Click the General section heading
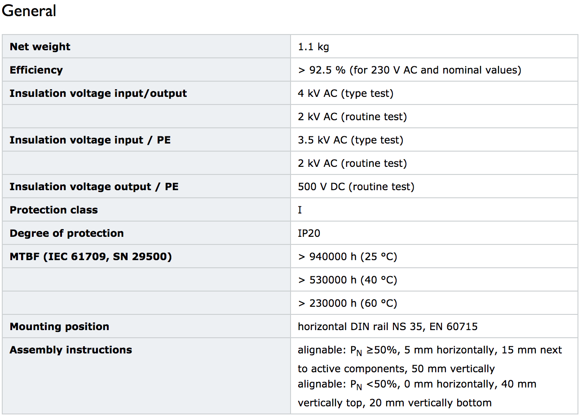The image size is (582, 418). (29, 11)
